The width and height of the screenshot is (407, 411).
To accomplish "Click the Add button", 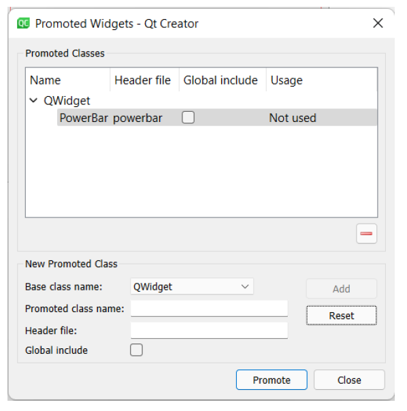I will pyautogui.click(x=341, y=288).
